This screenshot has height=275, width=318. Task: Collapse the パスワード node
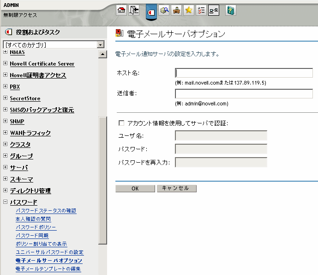click(6, 202)
